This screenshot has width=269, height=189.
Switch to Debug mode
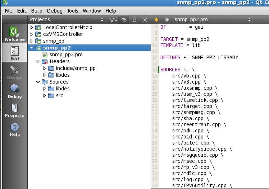(15, 91)
